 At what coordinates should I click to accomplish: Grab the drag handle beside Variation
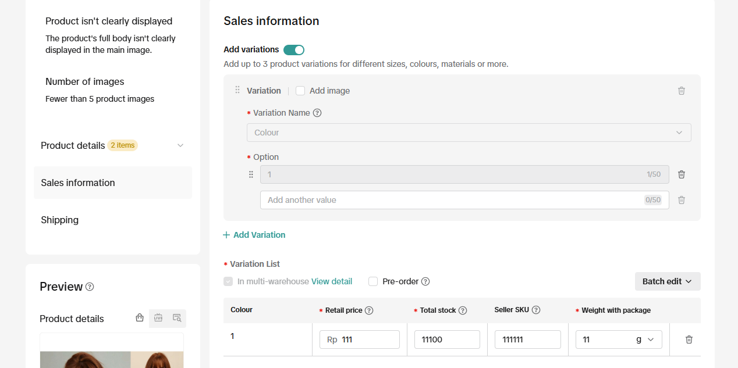(x=237, y=90)
